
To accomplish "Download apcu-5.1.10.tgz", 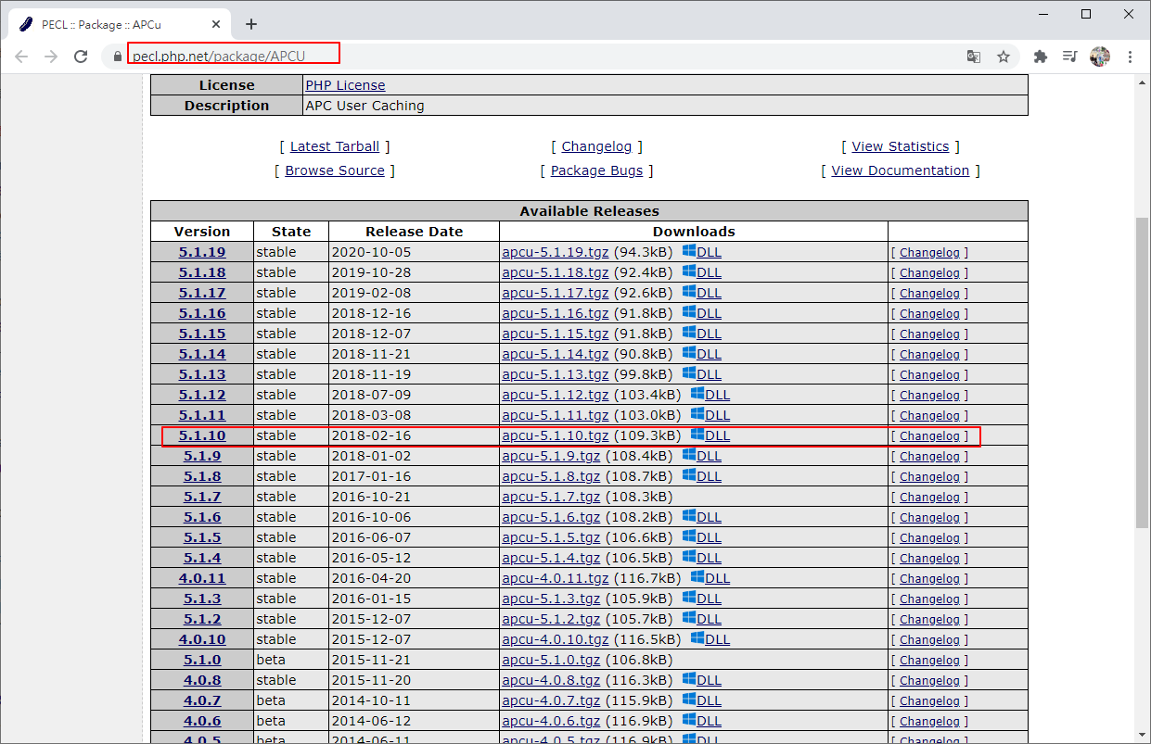I will (555, 435).
